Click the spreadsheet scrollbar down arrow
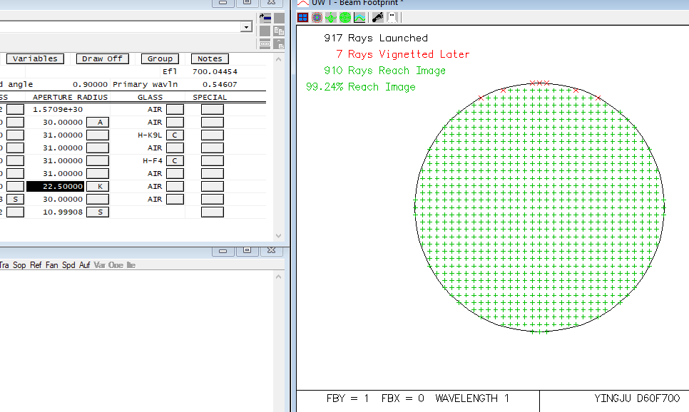Screen dimensions: 689x412 pos(278,236)
